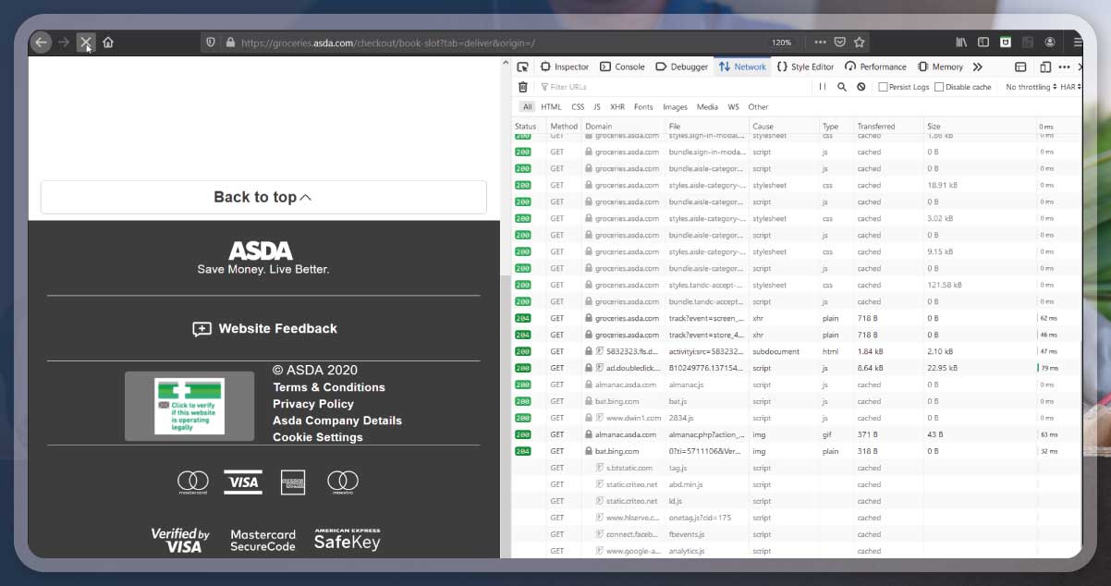Screen dimensions: 1111x586
Task: Pause network log recording
Action: click(x=822, y=87)
